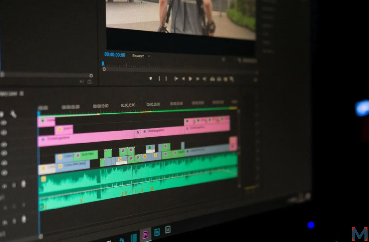Click the timeline horizontal zoom scroll handle
Viewport: 369px width, 242px height.
point(41,236)
